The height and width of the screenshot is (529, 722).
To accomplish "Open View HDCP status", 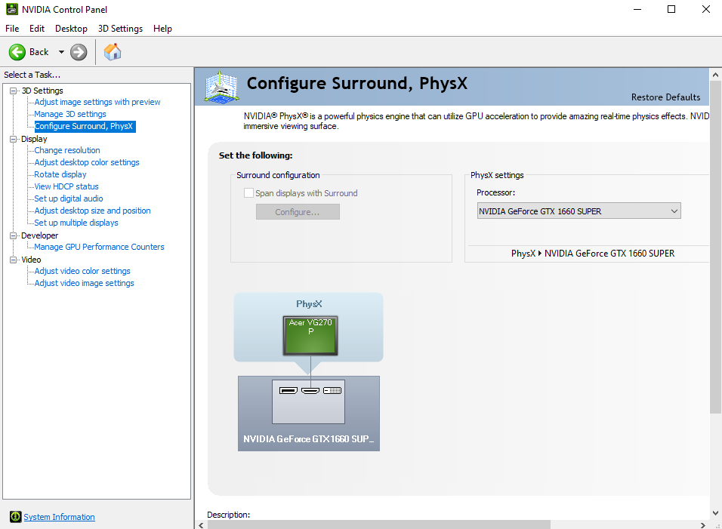I will pyautogui.click(x=66, y=186).
